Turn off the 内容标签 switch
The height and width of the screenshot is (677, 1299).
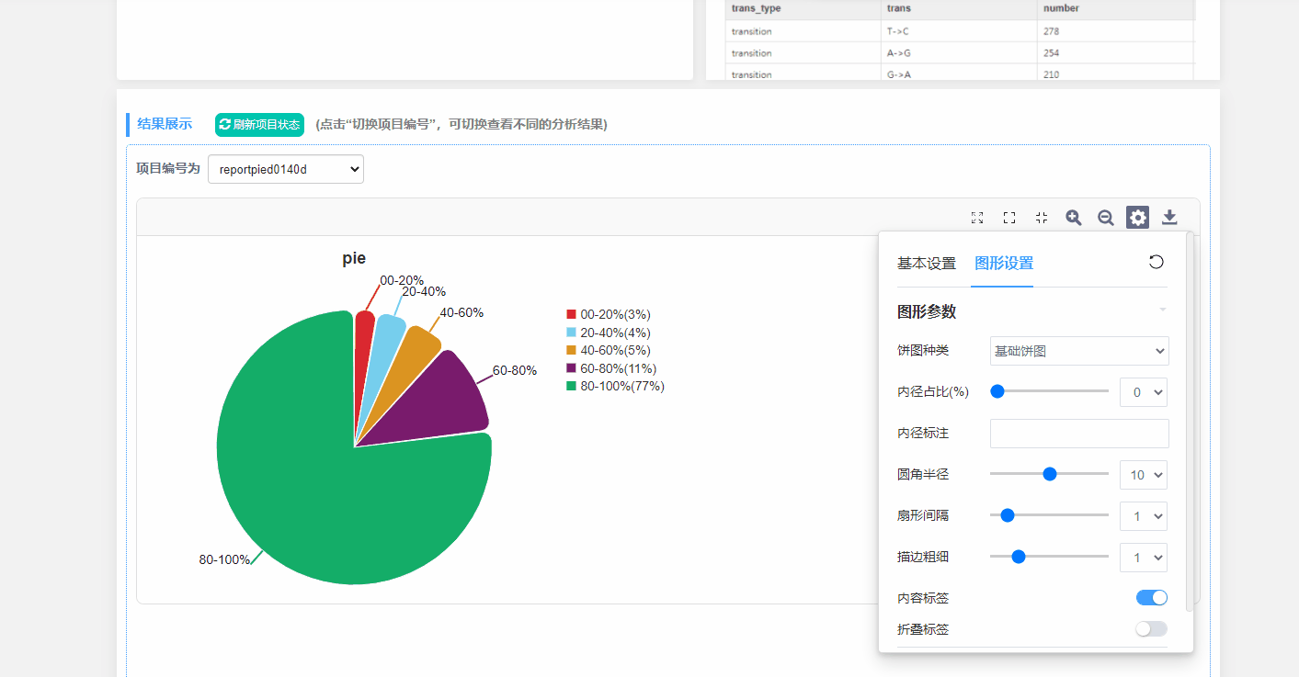pyautogui.click(x=1152, y=598)
